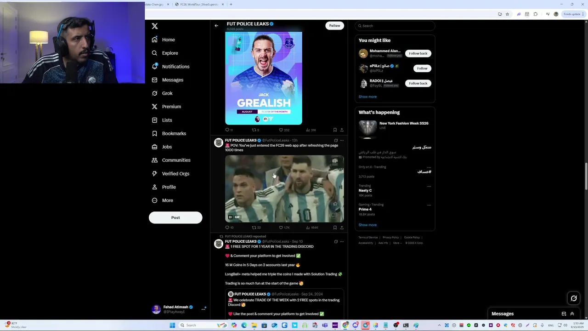Open Messages in the sidebar
Image resolution: width=588 pixels, height=331 pixels.
click(x=168, y=80)
